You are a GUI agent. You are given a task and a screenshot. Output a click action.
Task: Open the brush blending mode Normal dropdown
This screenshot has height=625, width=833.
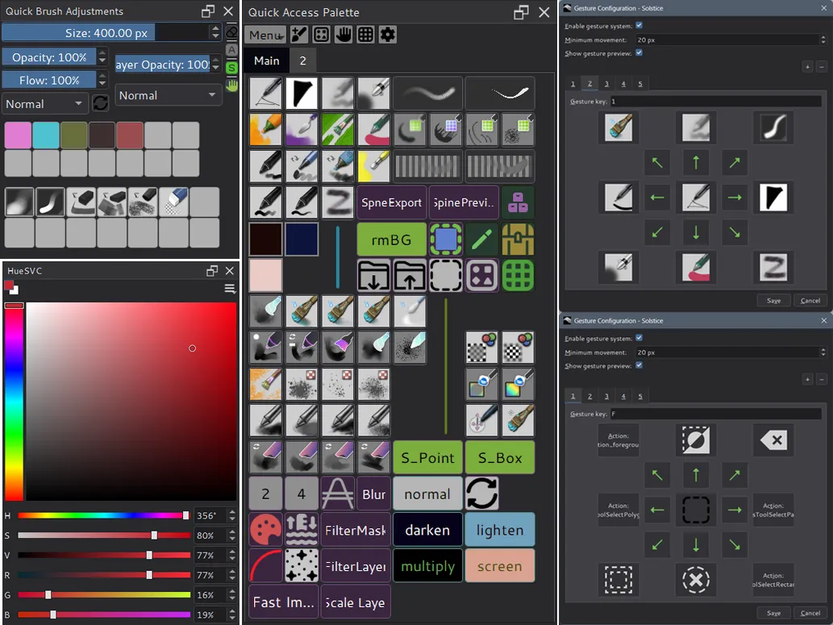point(44,104)
